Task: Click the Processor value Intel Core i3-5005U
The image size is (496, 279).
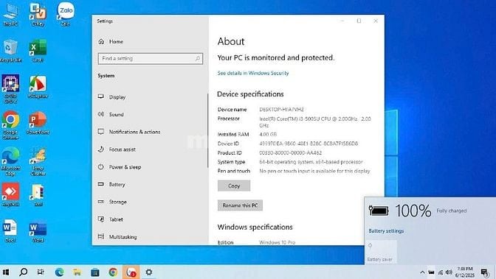Action: pyautogui.click(x=315, y=122)
